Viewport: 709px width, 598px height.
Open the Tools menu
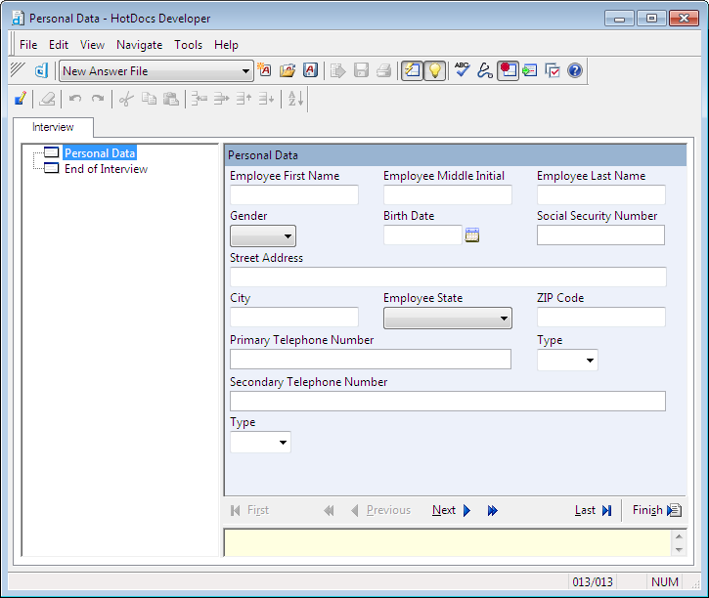[x=188, y=45]
